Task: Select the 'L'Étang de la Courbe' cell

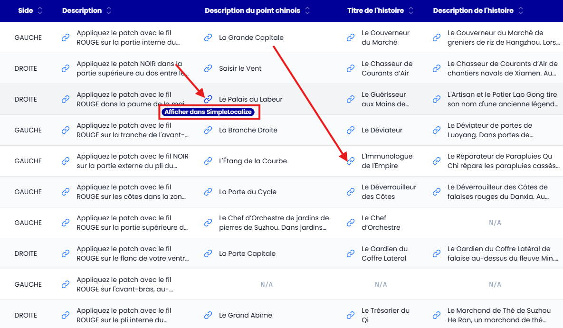Action: click(x=253, y=161)
